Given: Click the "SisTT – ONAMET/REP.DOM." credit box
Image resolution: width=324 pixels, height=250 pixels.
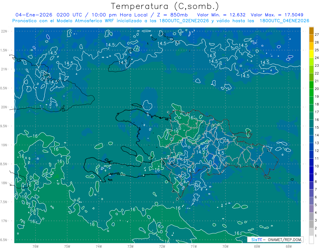Looking at the screenshot, I should [x=275, y=239].
